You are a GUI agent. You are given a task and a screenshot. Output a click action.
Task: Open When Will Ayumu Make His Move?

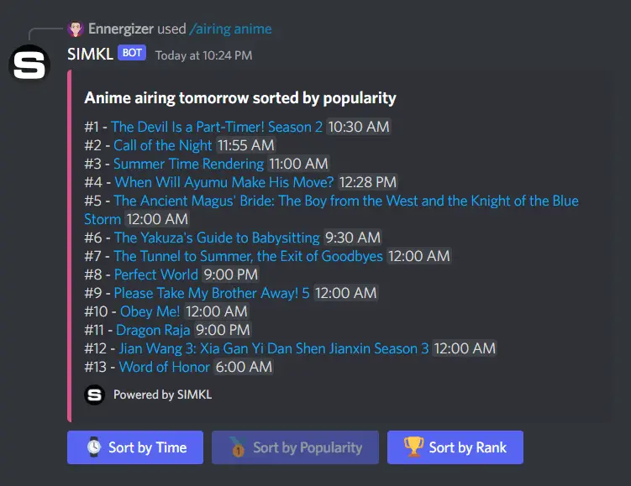click(224, 182)
